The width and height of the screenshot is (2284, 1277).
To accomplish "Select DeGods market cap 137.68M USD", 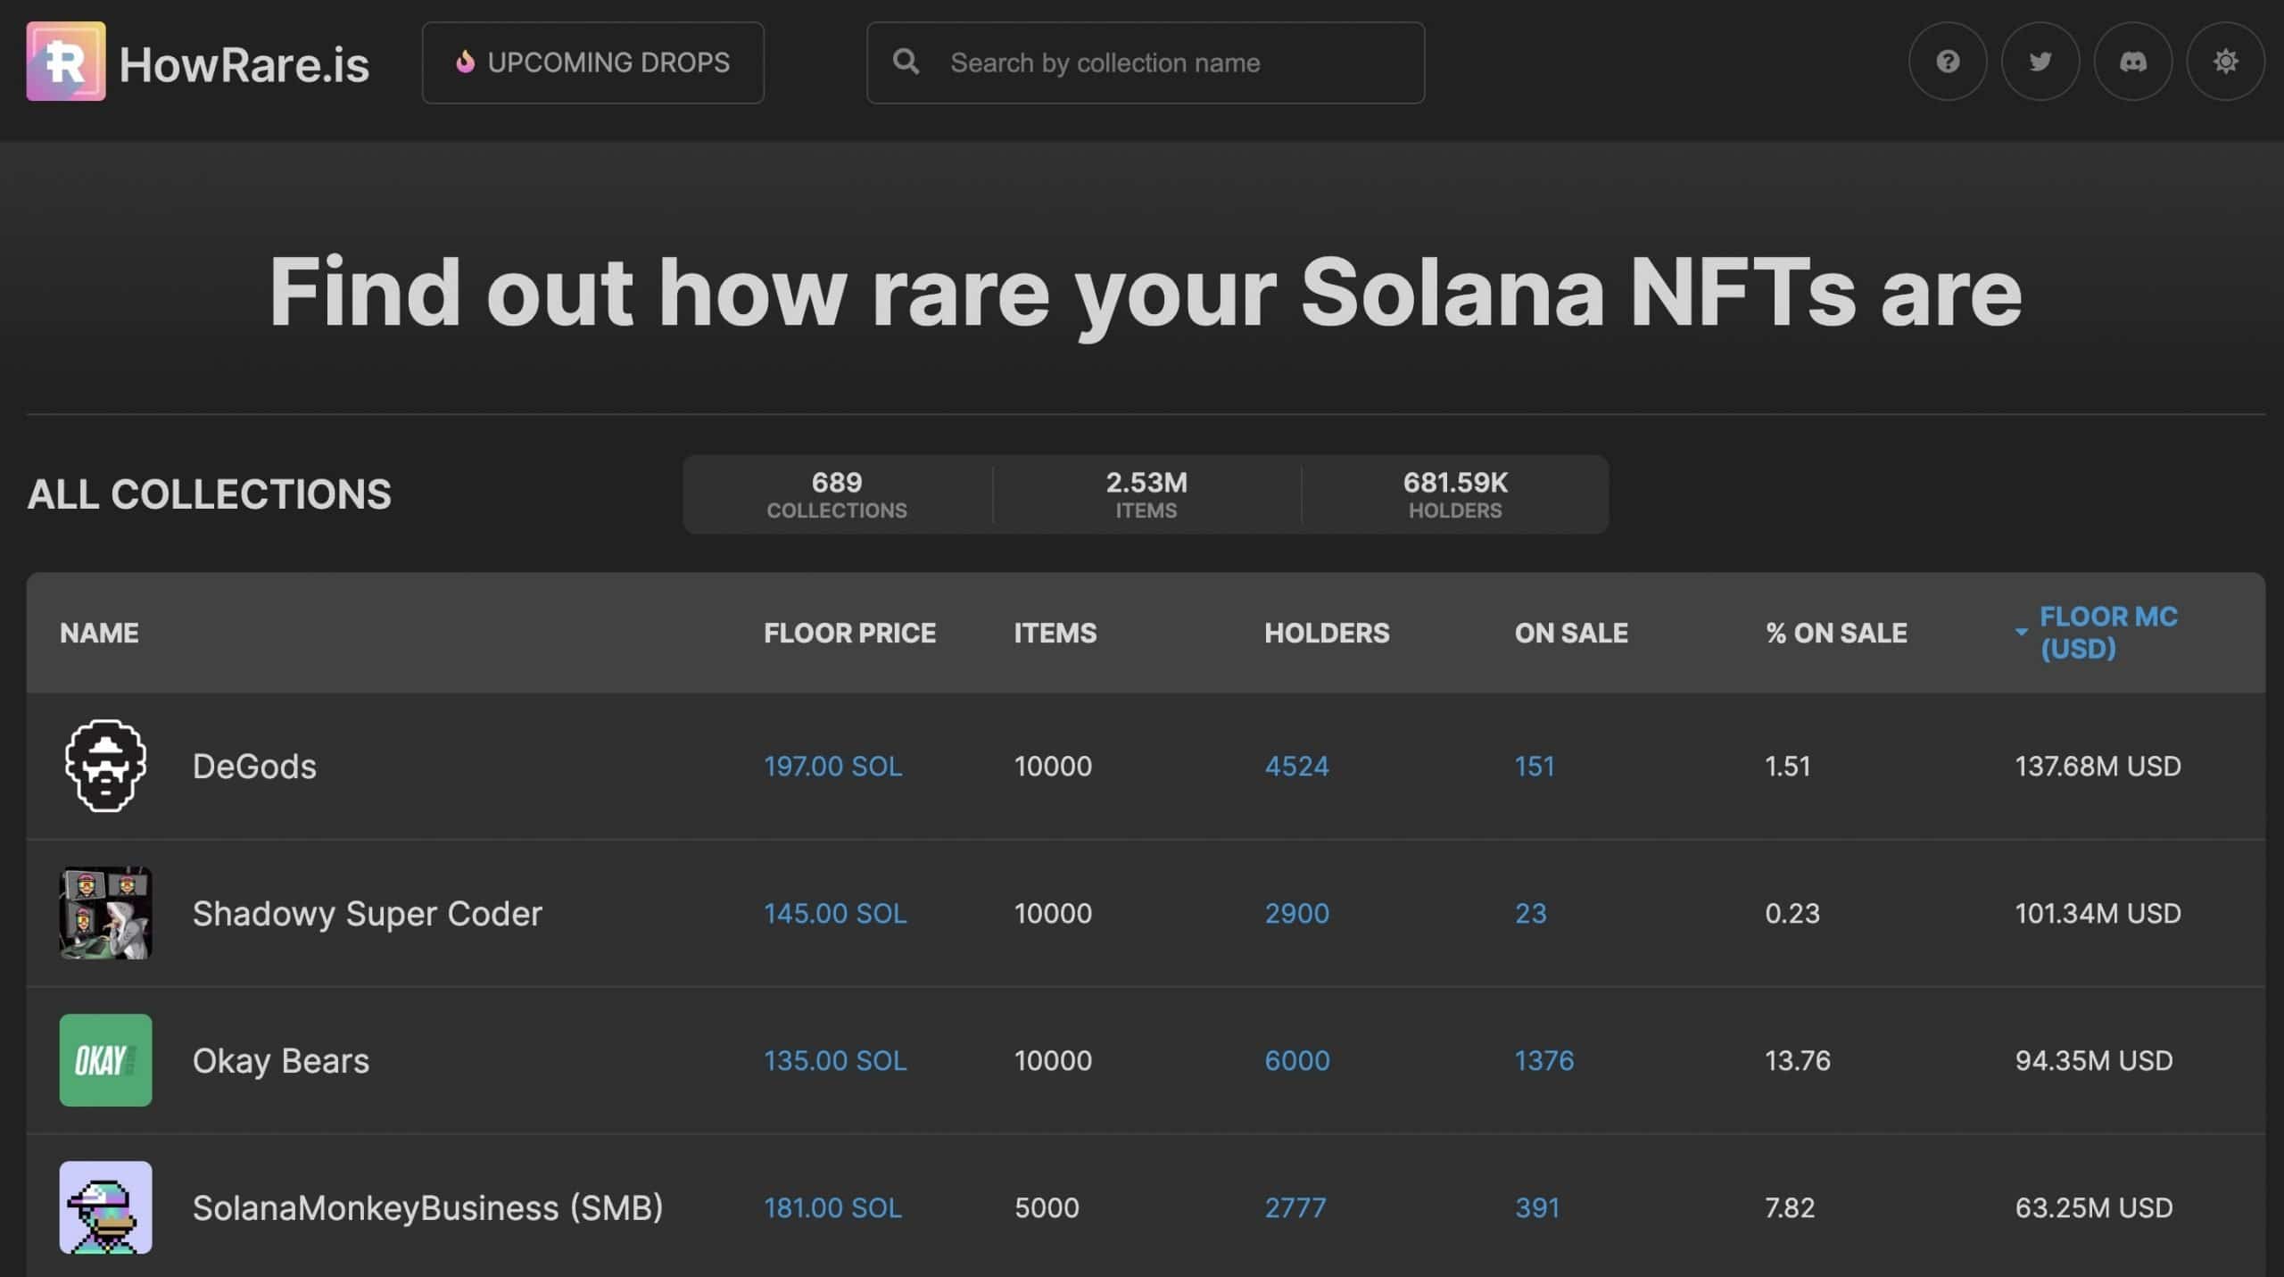I will [2098, 767].
